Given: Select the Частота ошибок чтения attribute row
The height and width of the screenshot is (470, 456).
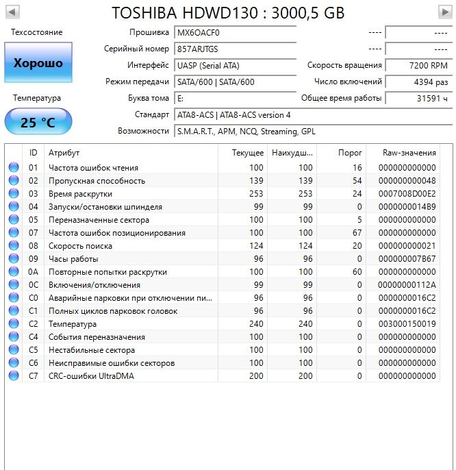Looking at the screenshot, I should click(223, 167).
